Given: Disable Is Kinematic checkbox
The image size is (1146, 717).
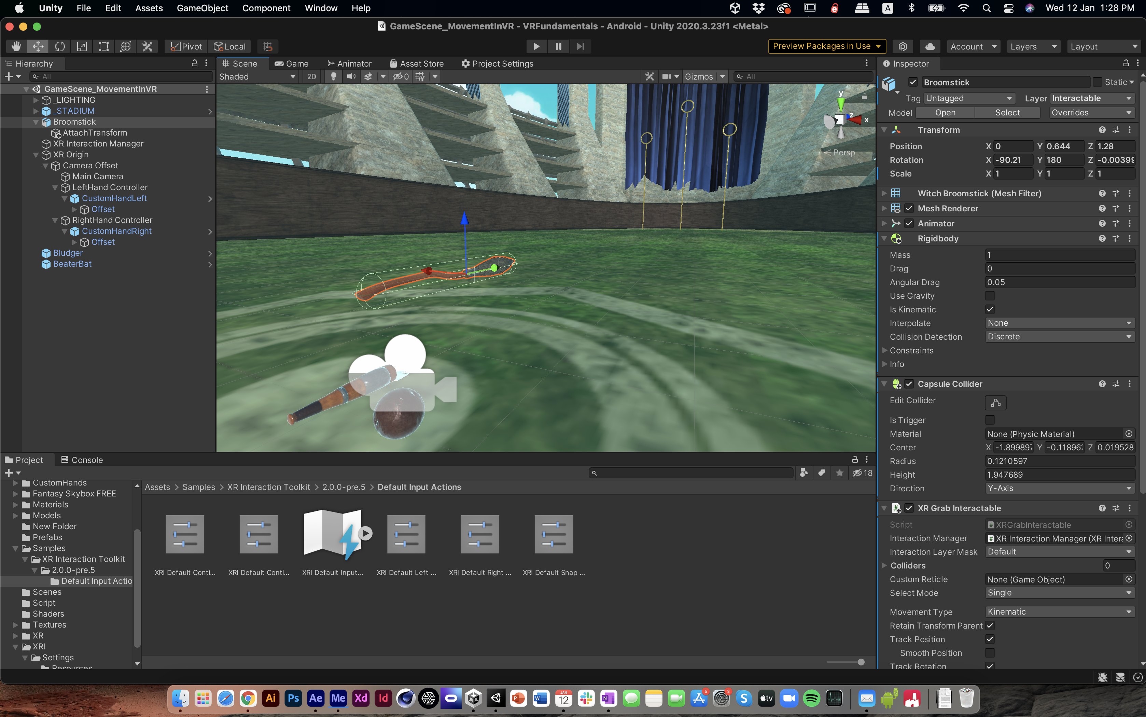Looking at the screenshot, I should tap(990, 309).
